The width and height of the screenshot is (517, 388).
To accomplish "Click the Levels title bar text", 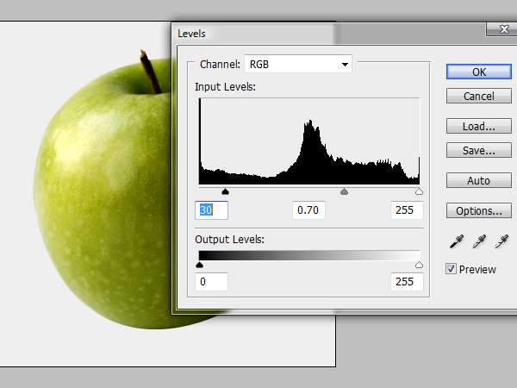I will [191, 34].
